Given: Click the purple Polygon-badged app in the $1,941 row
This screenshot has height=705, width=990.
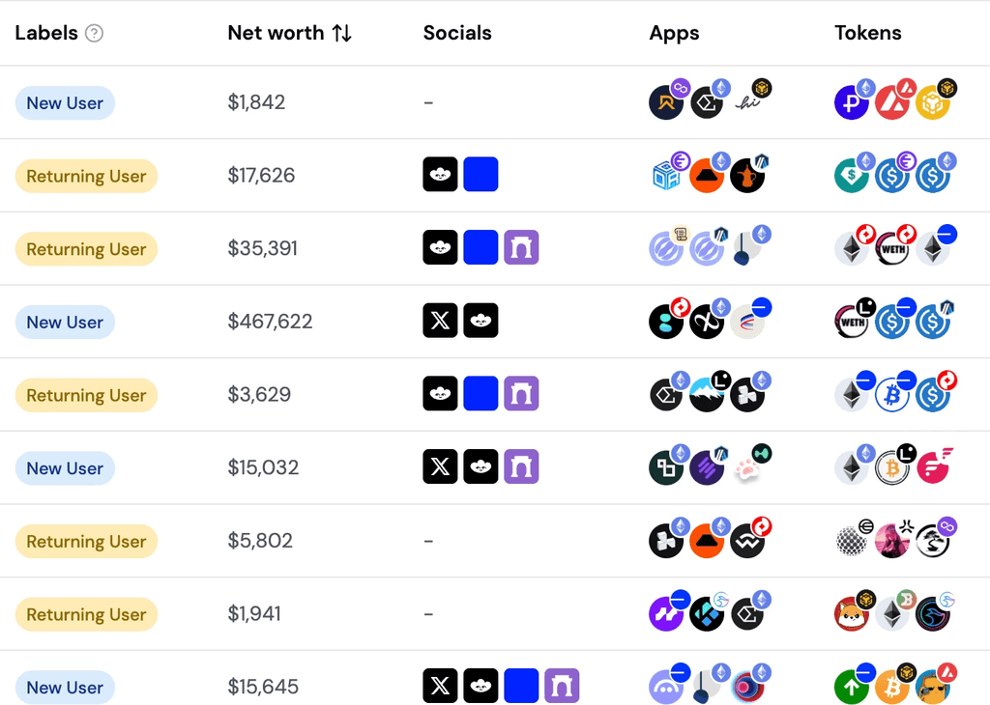Looking at the screenshot, I should click(x=667, y=614).
